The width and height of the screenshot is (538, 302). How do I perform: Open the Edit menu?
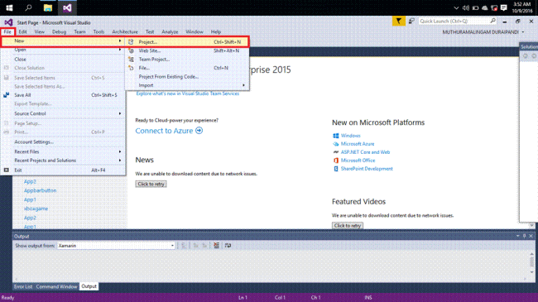pyautogui.click(x=22, y=31)
